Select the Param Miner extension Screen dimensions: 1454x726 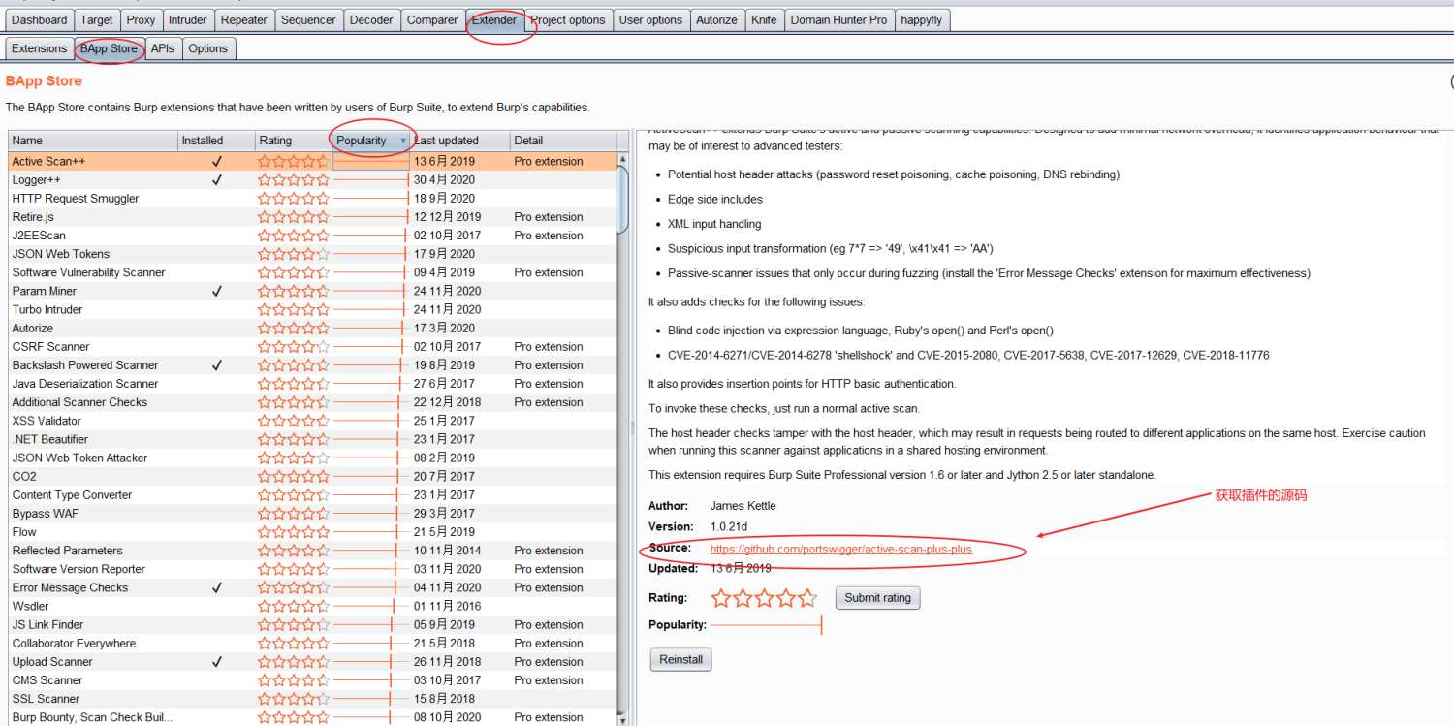click(x=312, y=291)
